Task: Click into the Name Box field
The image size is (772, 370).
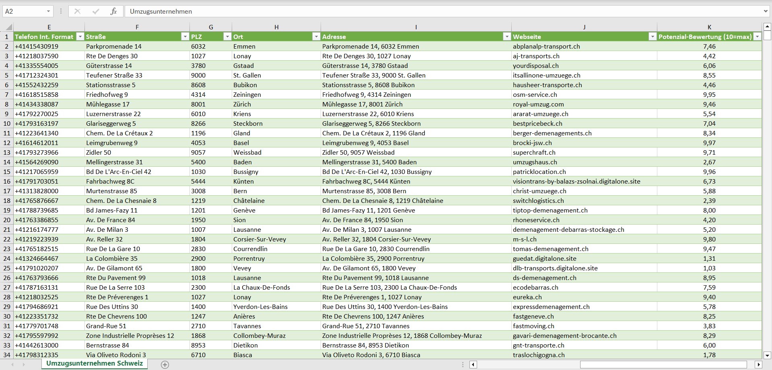Action: (24, 11)
